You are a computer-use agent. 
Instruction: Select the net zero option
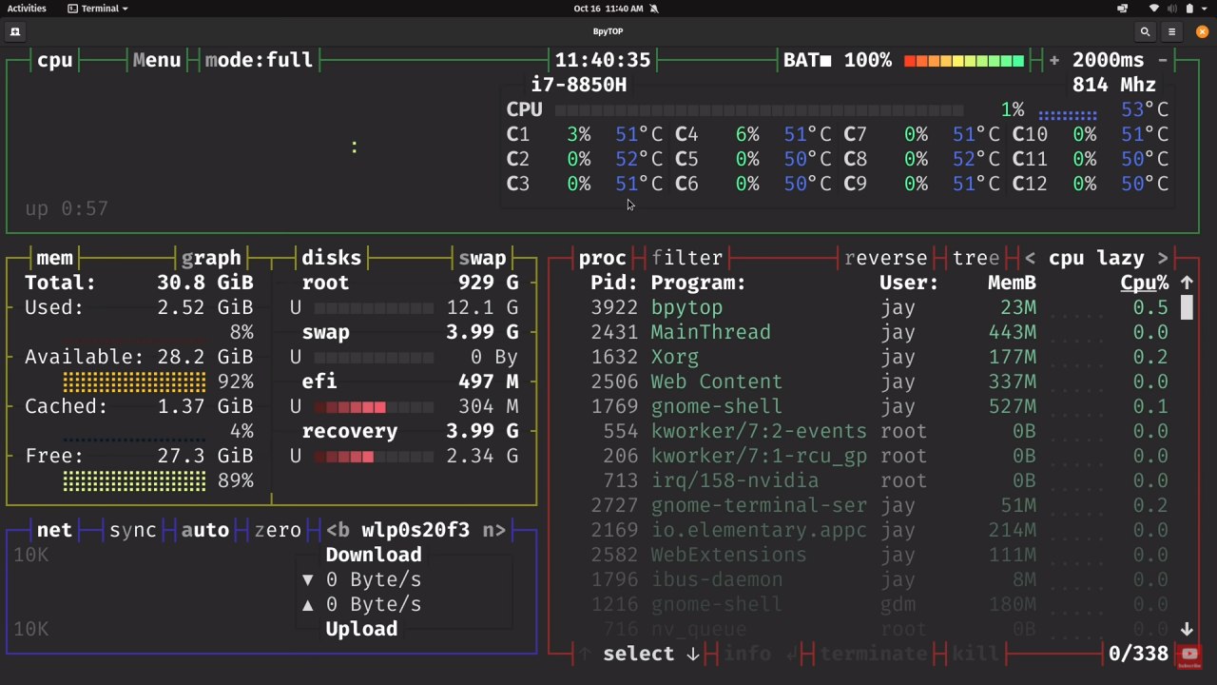tap(278, 530)
